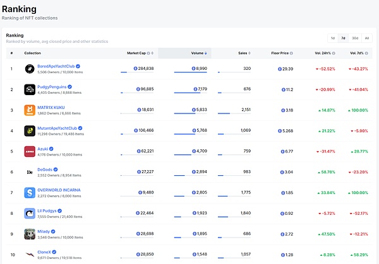Click info icon next to Market Cap
The image size is (379, 264).
(x=149, y=53)
